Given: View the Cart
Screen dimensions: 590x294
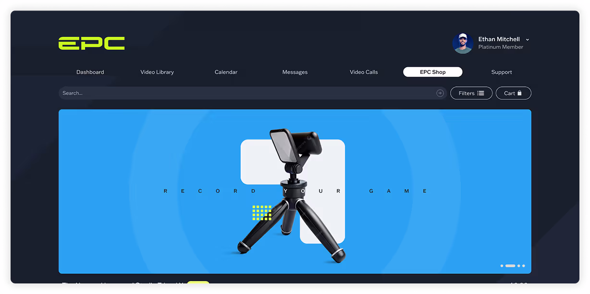Looking at the screenshot, I should [x=513, y=93].
